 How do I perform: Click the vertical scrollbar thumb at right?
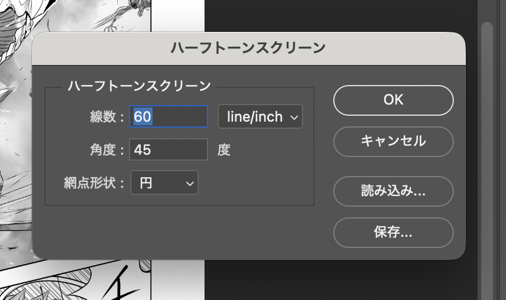486,148
